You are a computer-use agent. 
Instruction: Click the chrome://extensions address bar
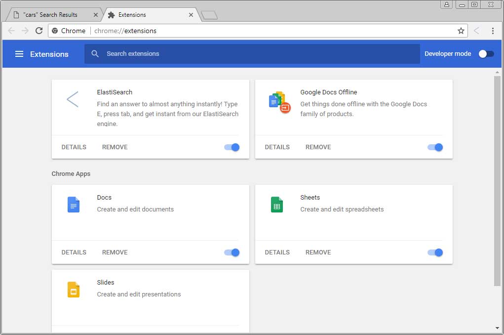pyautogui.click(x=258, y=31)
